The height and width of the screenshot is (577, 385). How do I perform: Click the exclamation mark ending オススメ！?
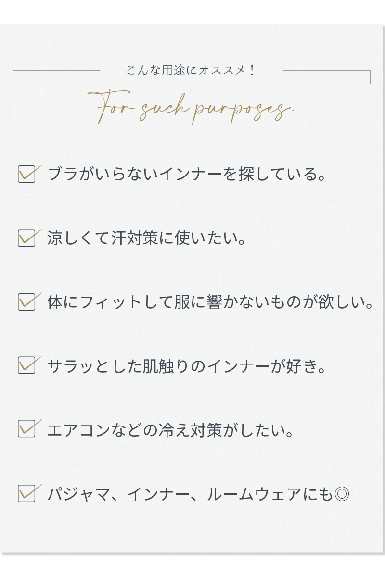(x=252, y=70)
